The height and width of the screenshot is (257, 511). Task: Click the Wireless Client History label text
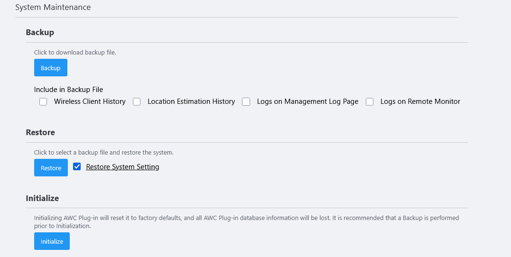(x=90, y=101)
